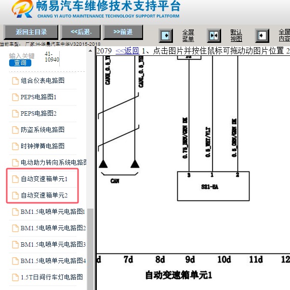
Task: Click sidebar scrollbar up arrow
Action: click(x=90, y=51)
